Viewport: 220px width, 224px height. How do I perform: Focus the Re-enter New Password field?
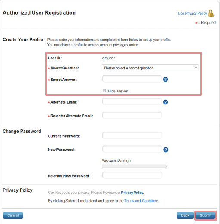tap(132, 175)
